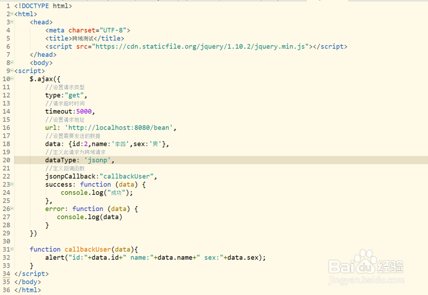Collapse the $.ajax fold marker on line 10

tap(12, 79)
